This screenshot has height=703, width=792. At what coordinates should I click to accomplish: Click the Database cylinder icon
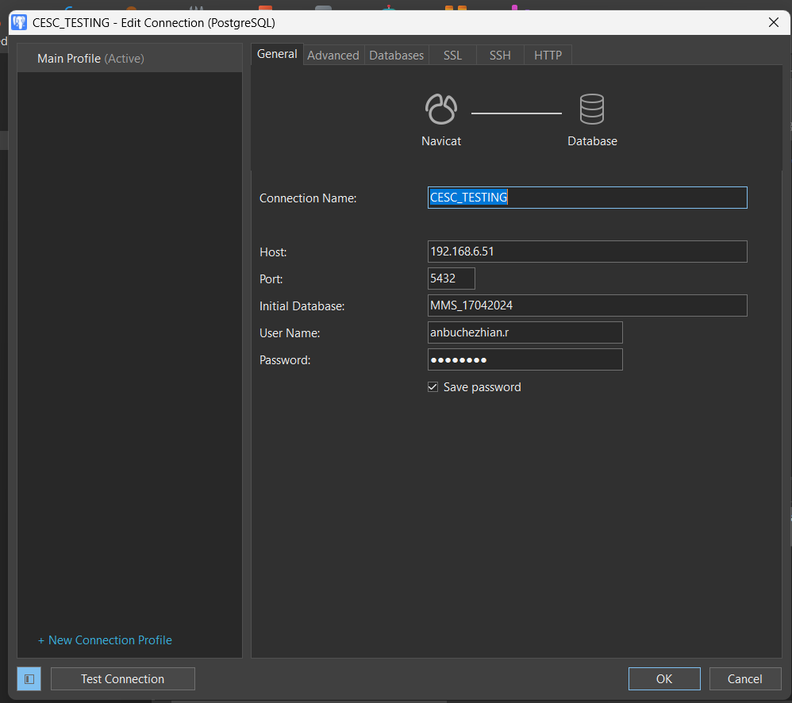(592, 109)
